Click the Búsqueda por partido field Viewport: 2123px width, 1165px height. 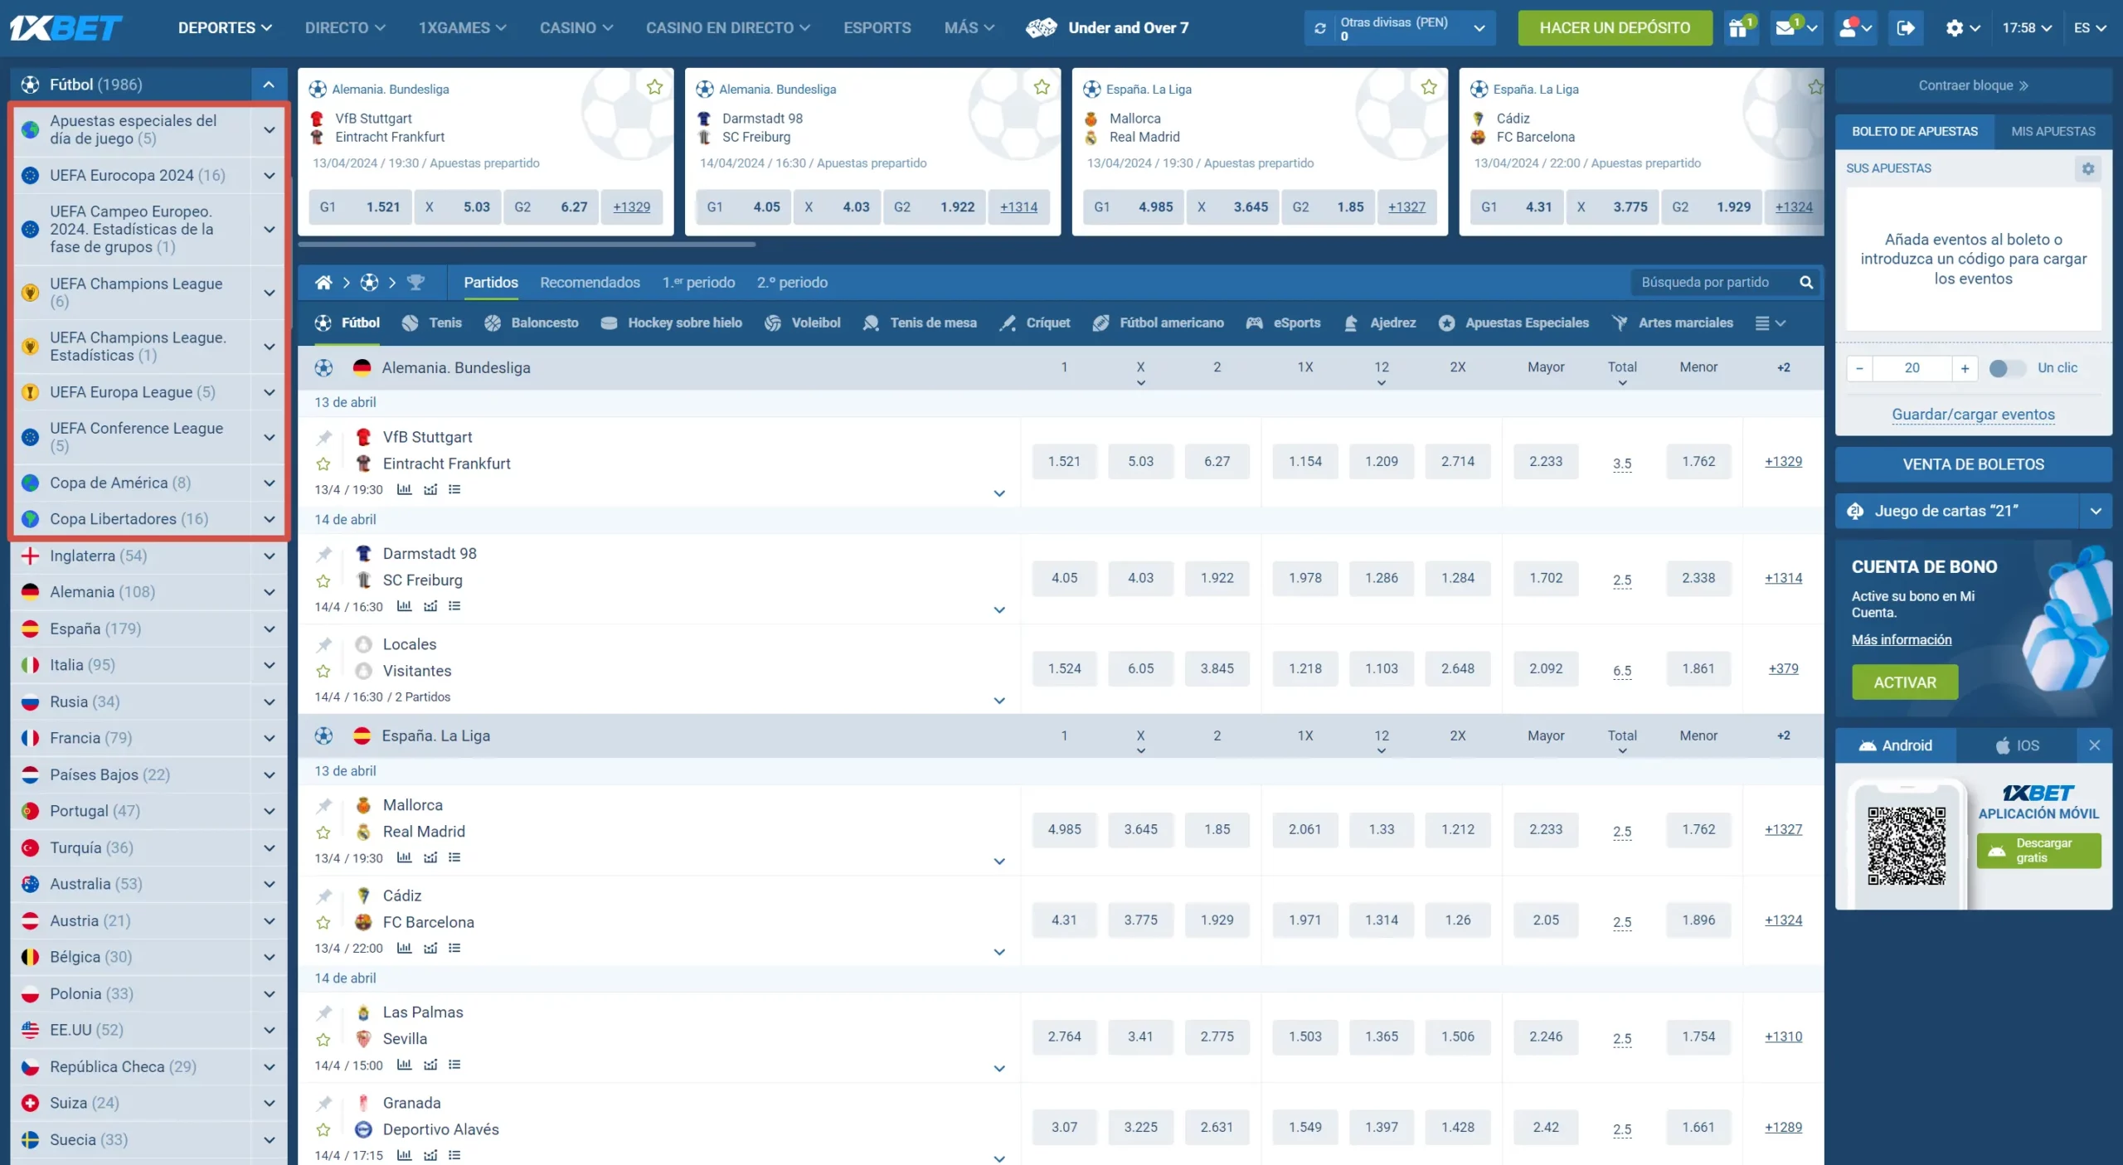(1712, 283)
